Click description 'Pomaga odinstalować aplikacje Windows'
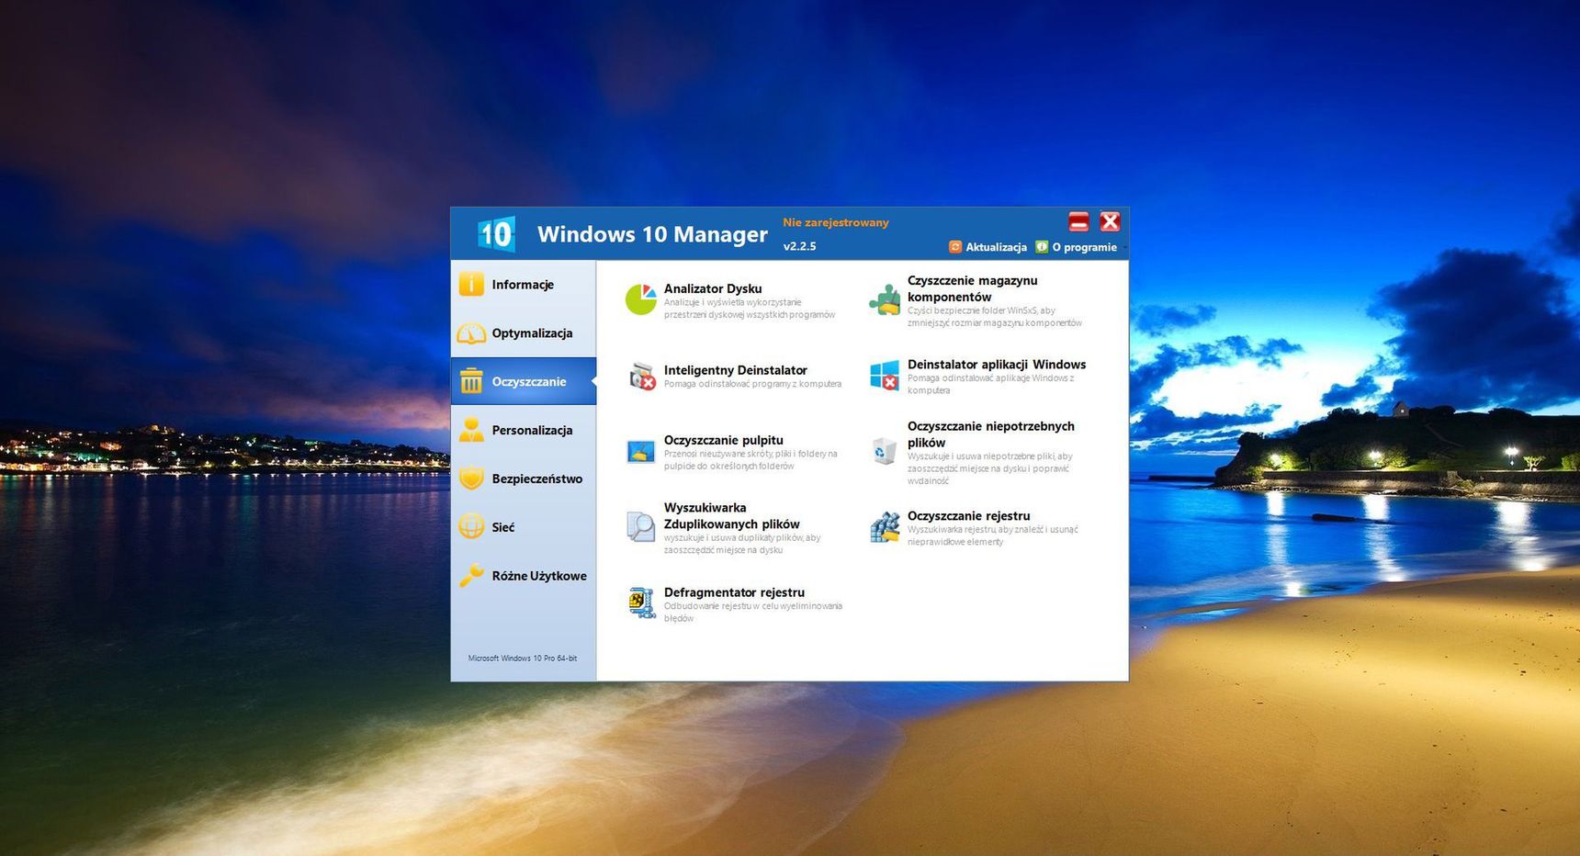Image resolution: width=1580 pixels, height=856 pixels. click(x=991, y=384)
